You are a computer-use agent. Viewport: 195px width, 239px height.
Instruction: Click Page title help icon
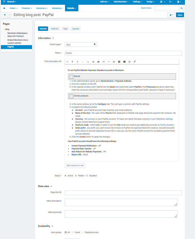point(60,192)
